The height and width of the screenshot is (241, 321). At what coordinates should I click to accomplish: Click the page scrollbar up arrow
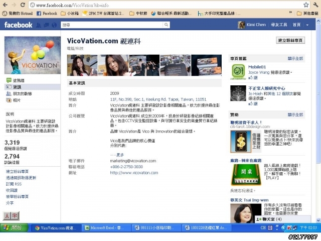[x=318, y=21]
